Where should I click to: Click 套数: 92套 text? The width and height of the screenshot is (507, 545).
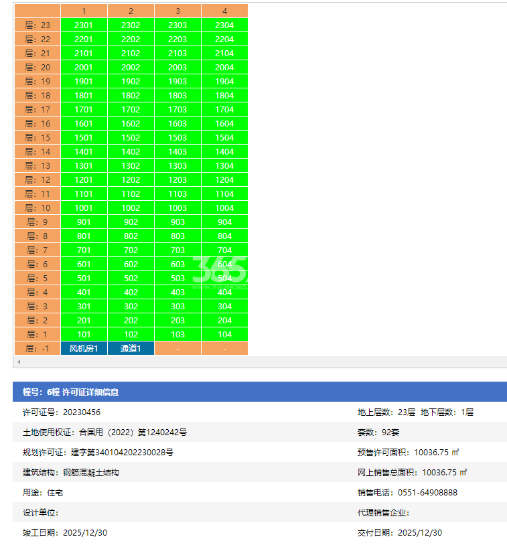tap(378, 433)
